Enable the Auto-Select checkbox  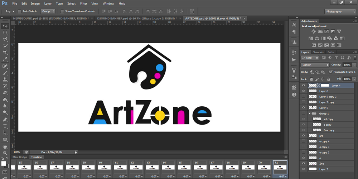(x=19, y=11)
